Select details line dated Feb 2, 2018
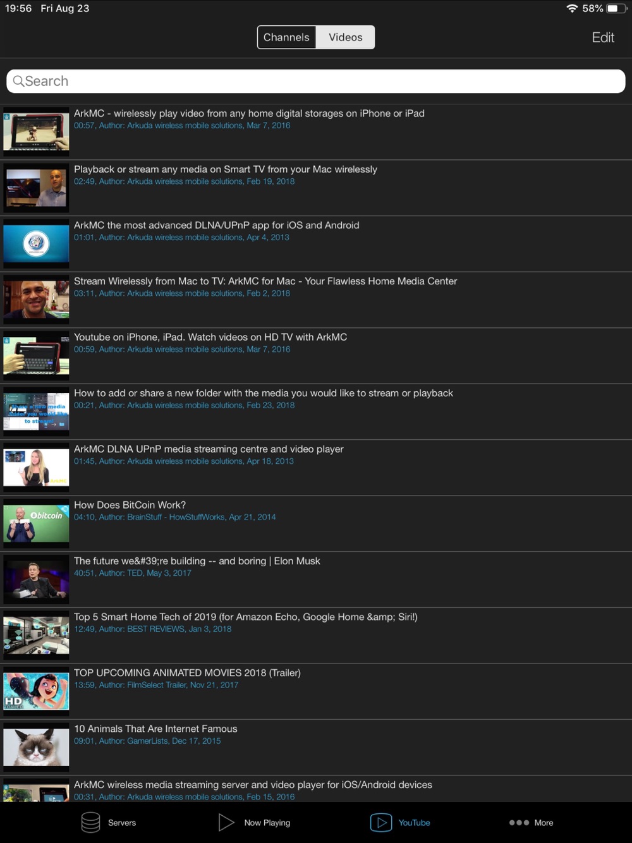Screen dimensions: 632x843 click(x=182, y=293)
